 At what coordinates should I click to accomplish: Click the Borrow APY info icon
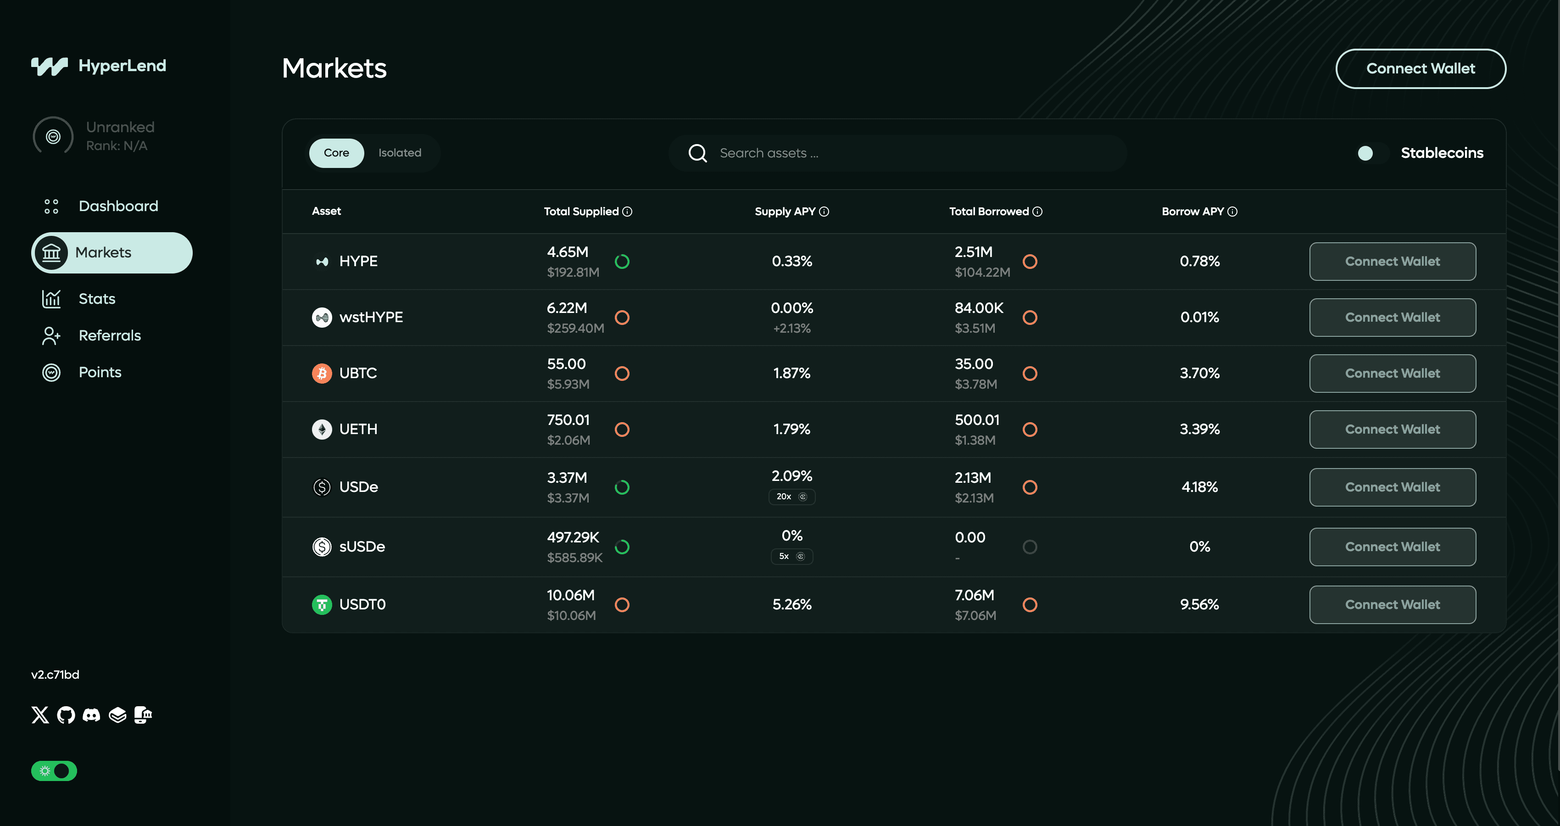click(x=1232, y=212)
